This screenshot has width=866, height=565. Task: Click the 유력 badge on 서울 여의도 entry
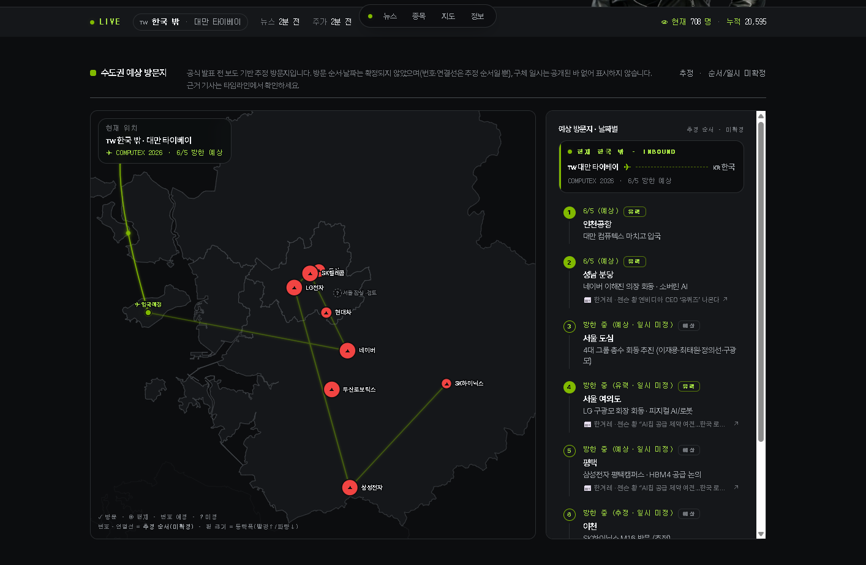click(689, 386)
